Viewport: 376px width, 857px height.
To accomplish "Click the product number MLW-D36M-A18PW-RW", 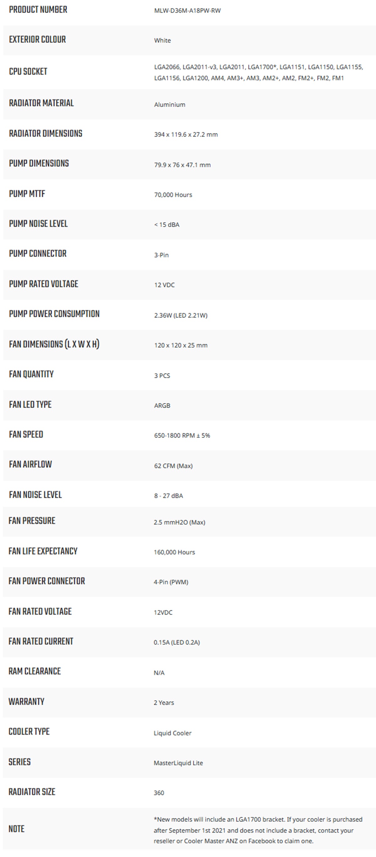I will tap(187, 11).
